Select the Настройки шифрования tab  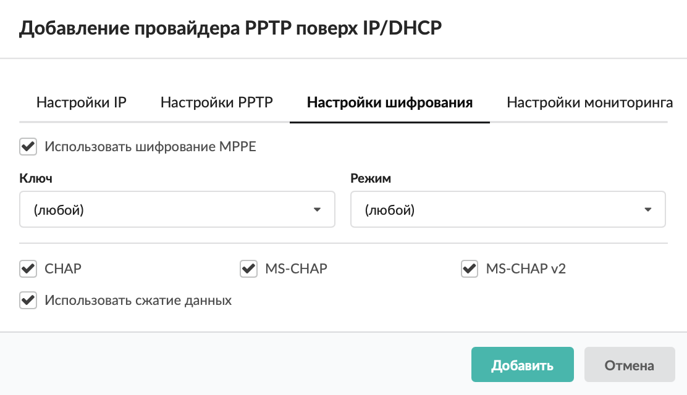389,102
